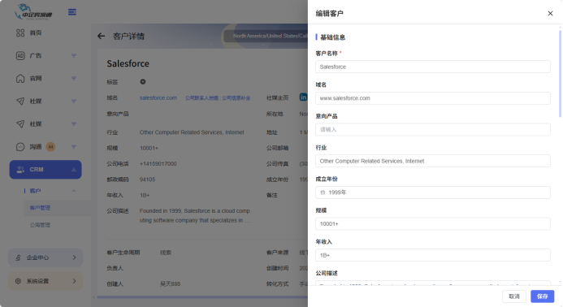Click the empty 意向产品 input field

pos(433,130)
